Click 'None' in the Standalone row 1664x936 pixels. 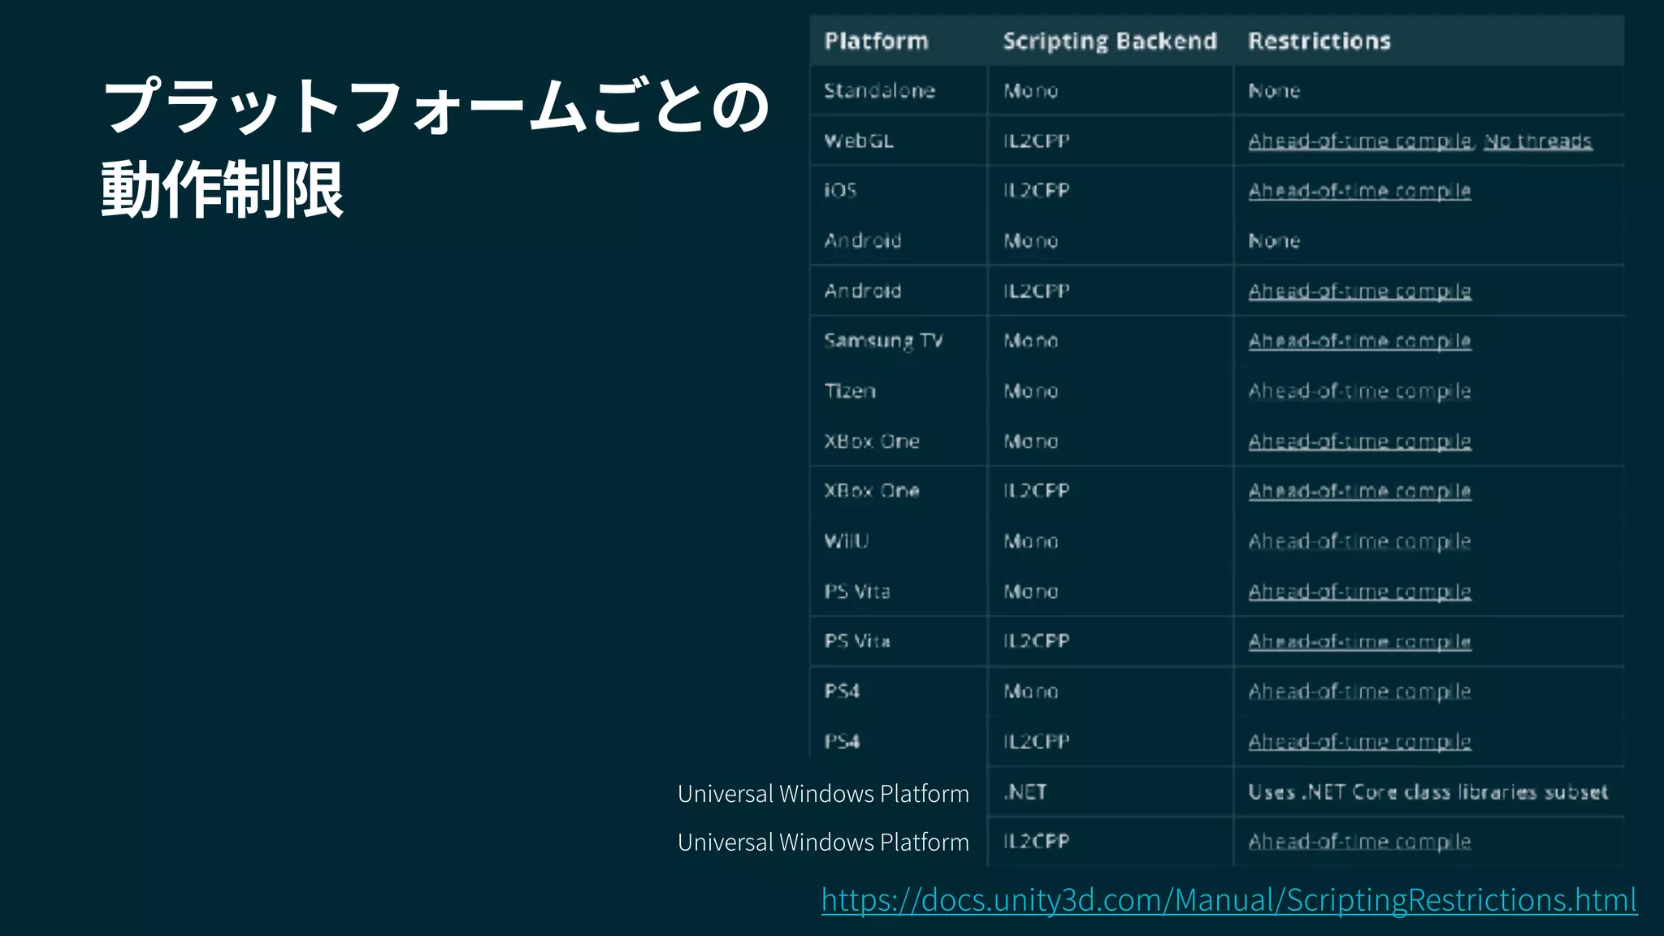[x=1274, y=91]
